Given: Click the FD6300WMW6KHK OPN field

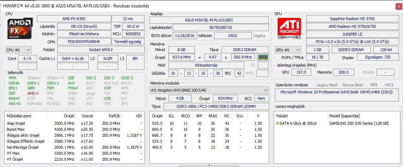Looking at the screenshot, I should (x=84, y=42).
